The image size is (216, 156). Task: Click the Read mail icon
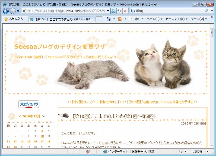tap(130, 19)
